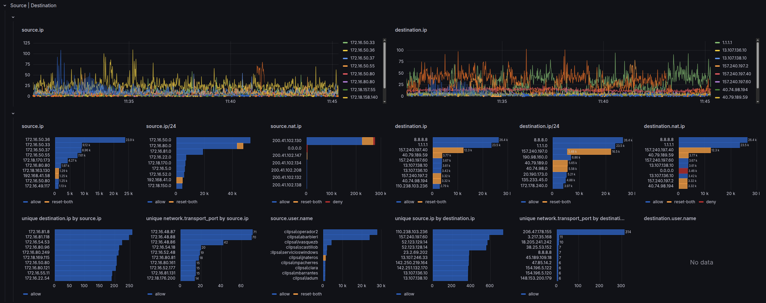
Task: Open the source.ip/24 panel title menu
Action: (x=161, y=126)
